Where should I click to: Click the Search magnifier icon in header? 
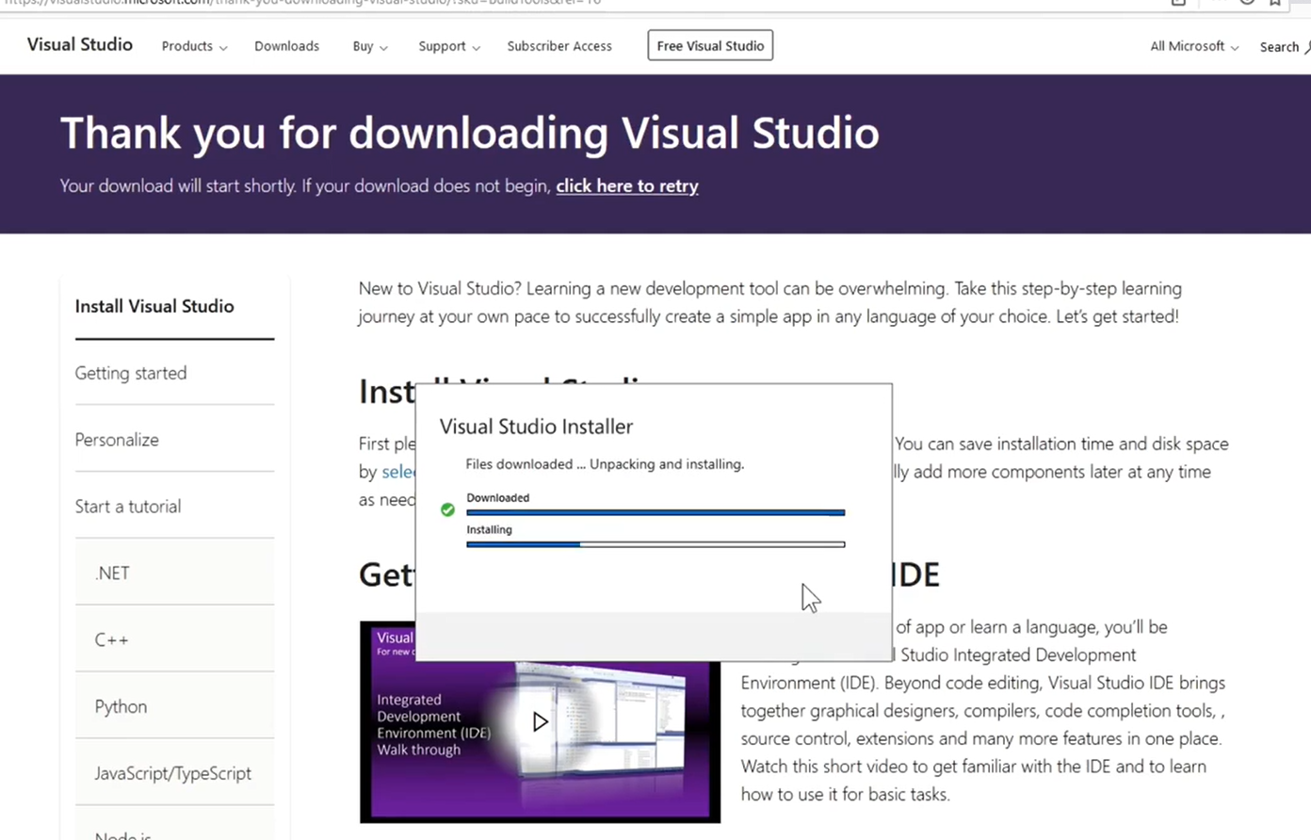click(x=1306, y=47)
